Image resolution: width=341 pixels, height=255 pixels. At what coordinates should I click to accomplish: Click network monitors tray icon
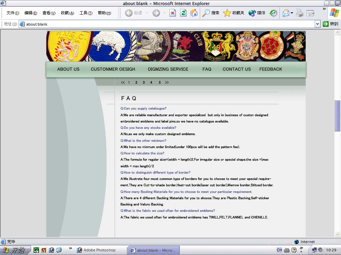pyautogui.click(x=314, y=250)
